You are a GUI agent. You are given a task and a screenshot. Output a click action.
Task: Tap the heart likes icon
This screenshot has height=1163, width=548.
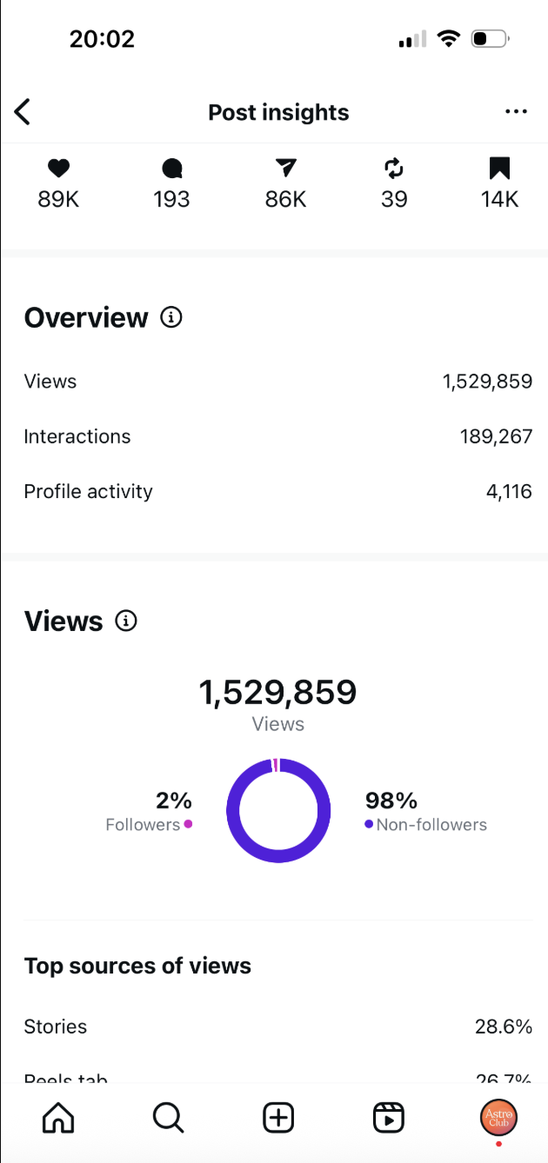(58, 169)
